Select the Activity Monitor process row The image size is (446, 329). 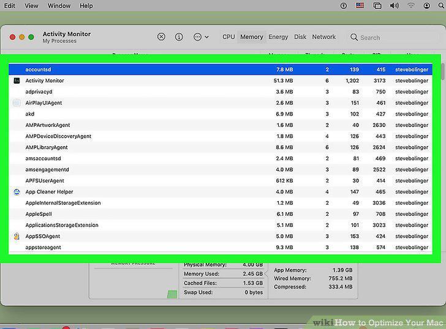point(221,81)
